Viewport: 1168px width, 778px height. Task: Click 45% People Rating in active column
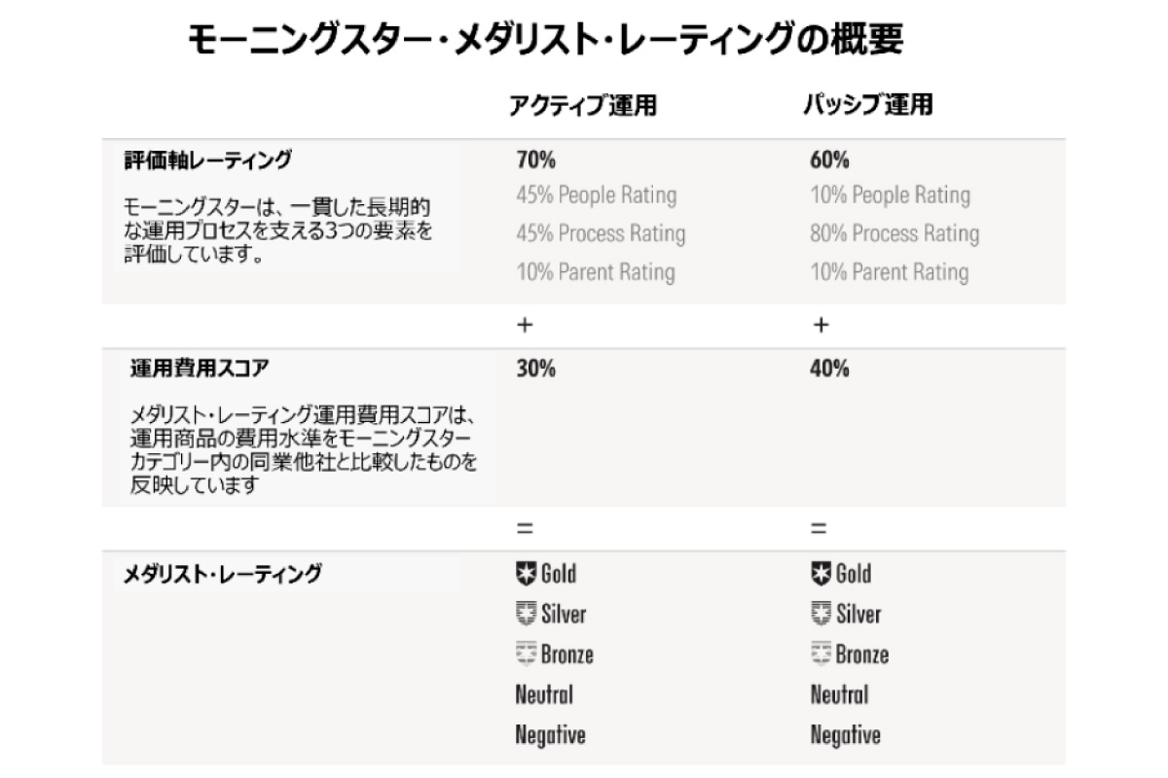[x=596, y=194]
